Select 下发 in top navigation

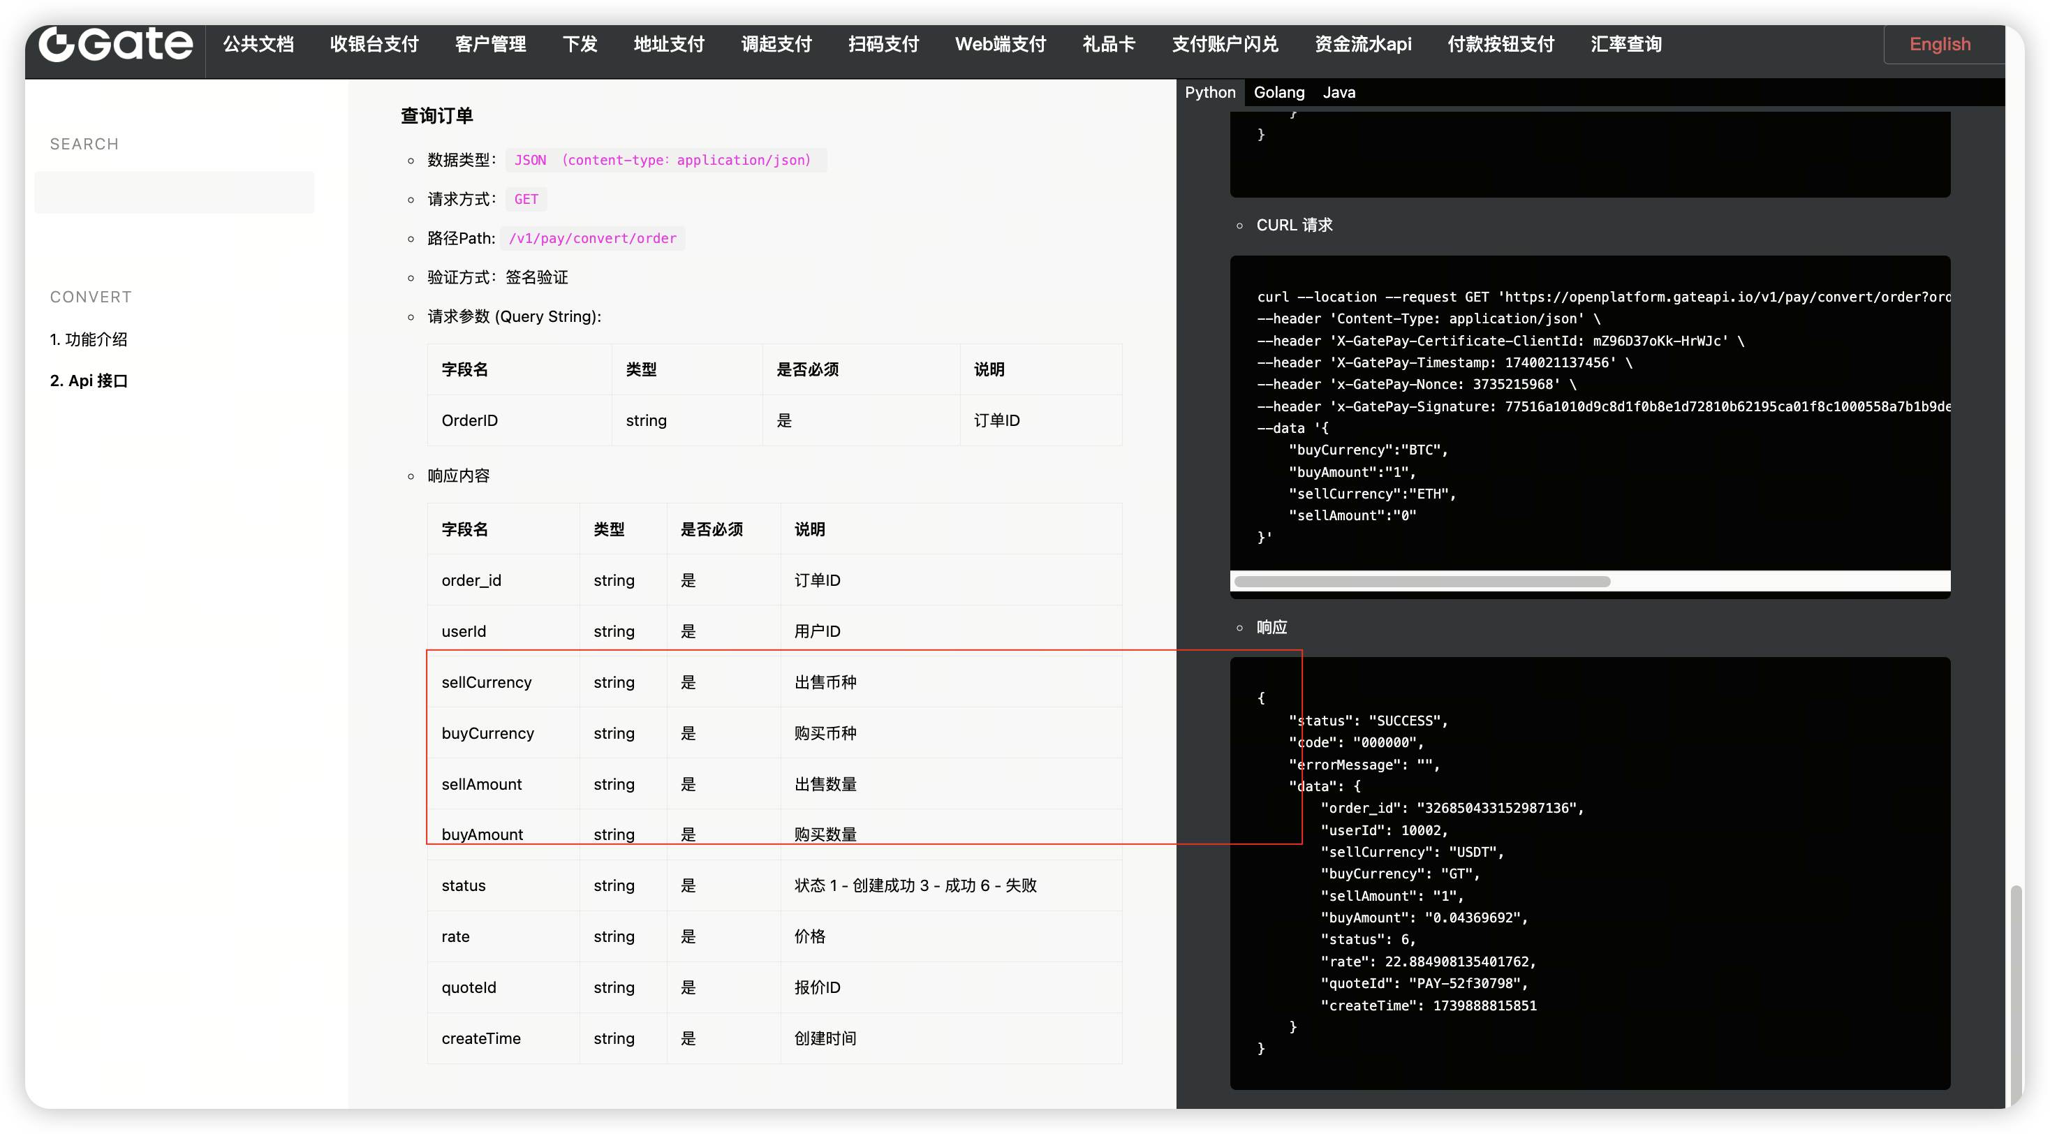(580, 44)
